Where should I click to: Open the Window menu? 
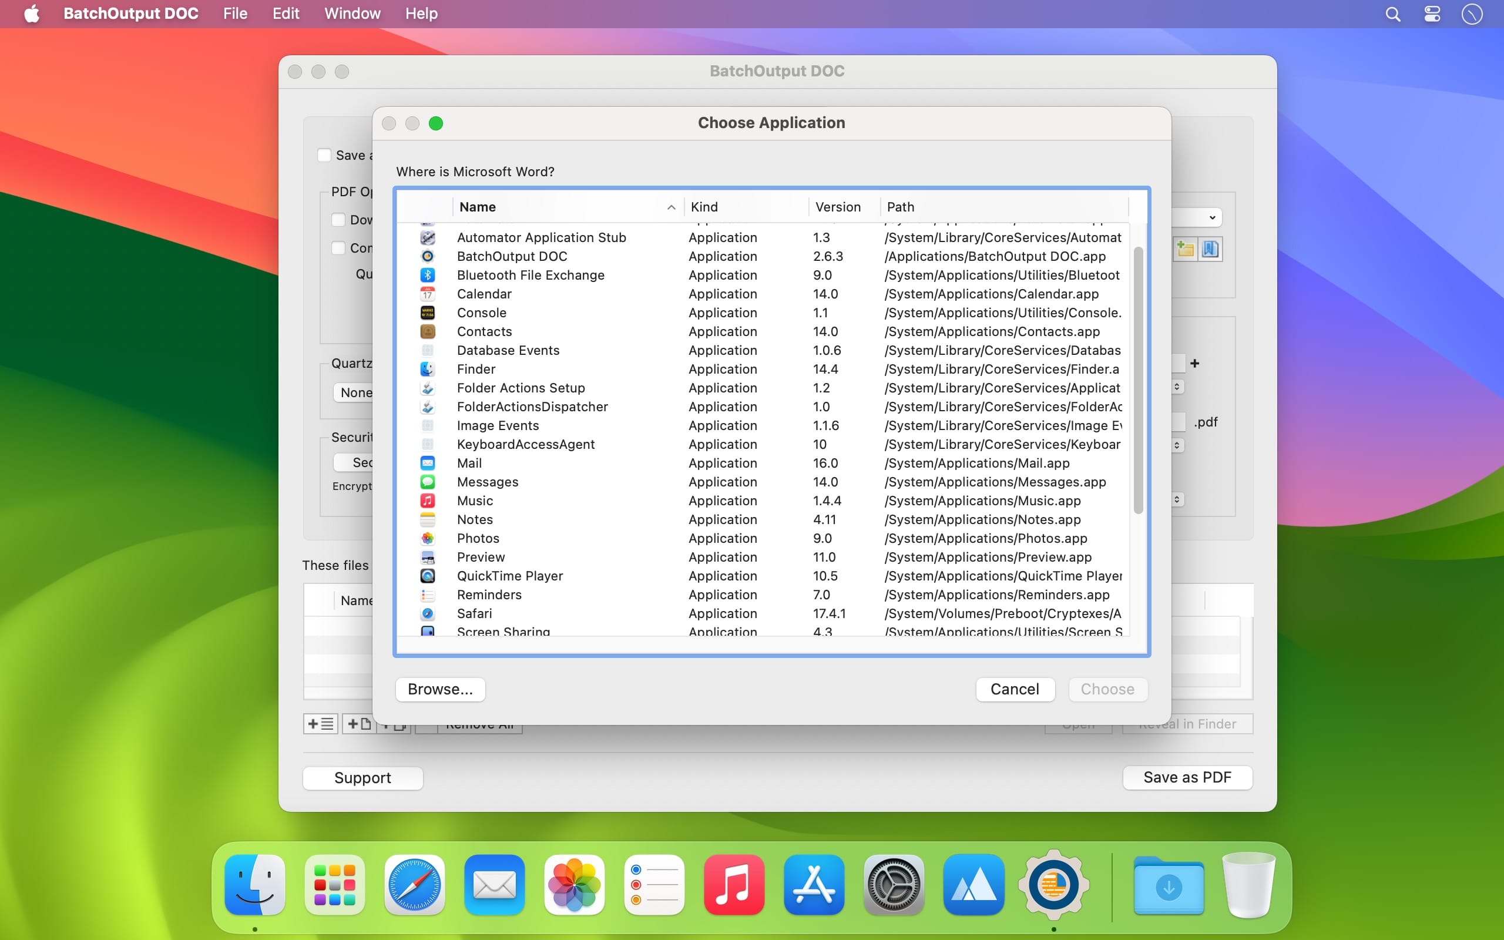352,14
